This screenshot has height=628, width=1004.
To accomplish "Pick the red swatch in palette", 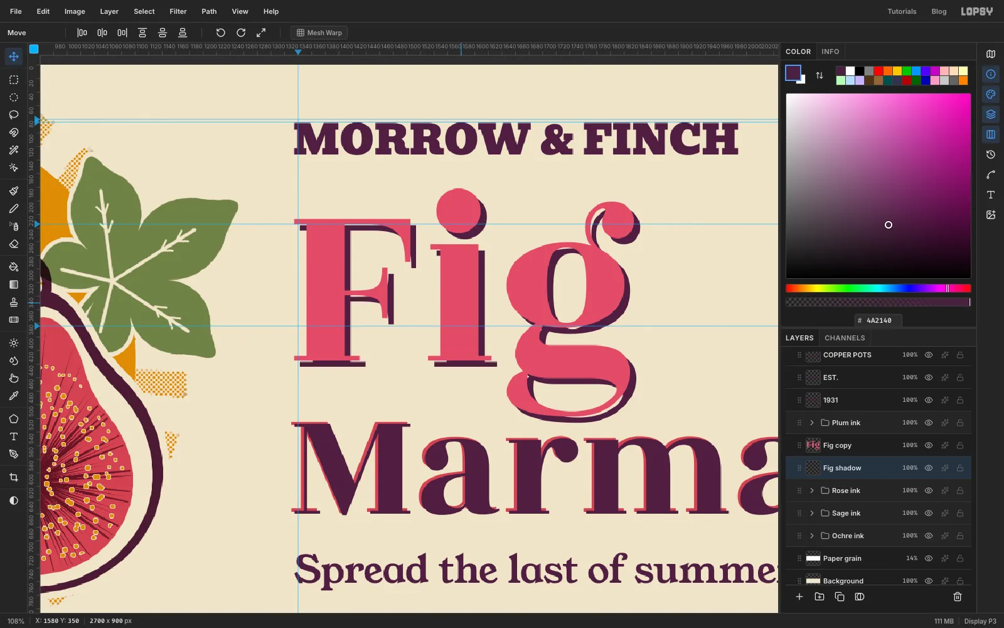I will pyautogui.click(x=878, y=71).
